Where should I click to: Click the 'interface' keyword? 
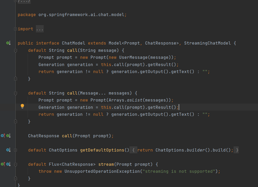[48, 43]
